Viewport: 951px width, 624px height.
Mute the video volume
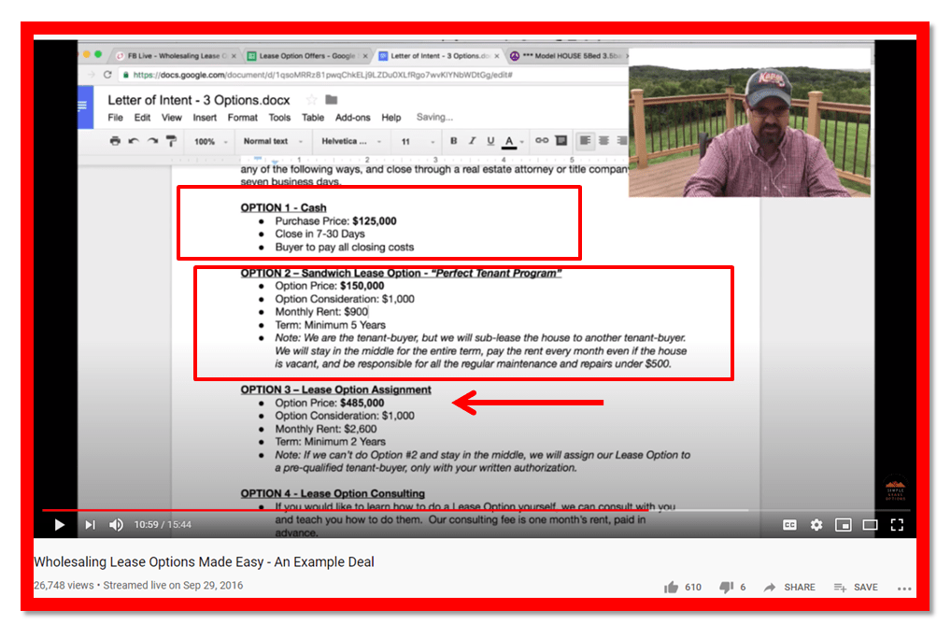116,525
